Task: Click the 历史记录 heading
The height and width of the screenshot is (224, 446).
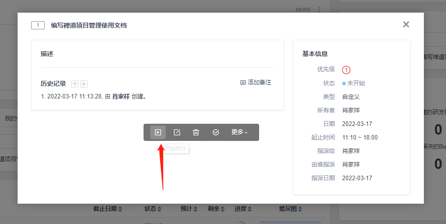Action: coord(53,84)
